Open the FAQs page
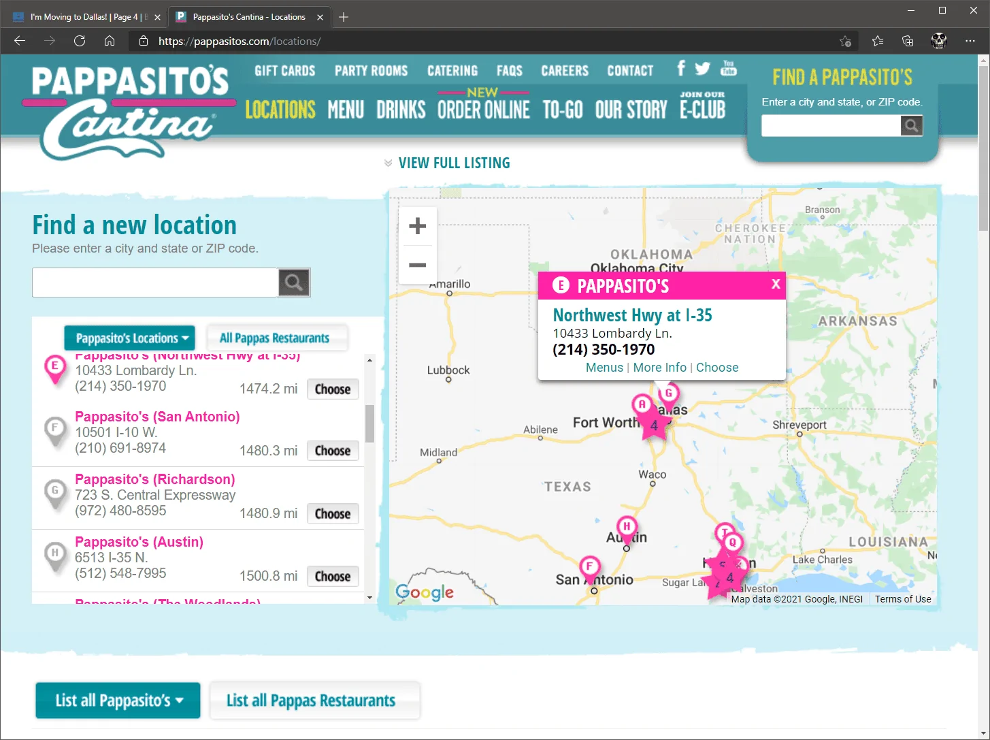The width and height of the screenshot is (990, 740). point(510,71)
